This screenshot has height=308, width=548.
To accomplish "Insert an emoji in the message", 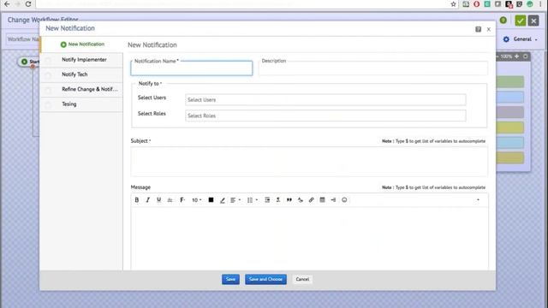I will pos(344,200).
